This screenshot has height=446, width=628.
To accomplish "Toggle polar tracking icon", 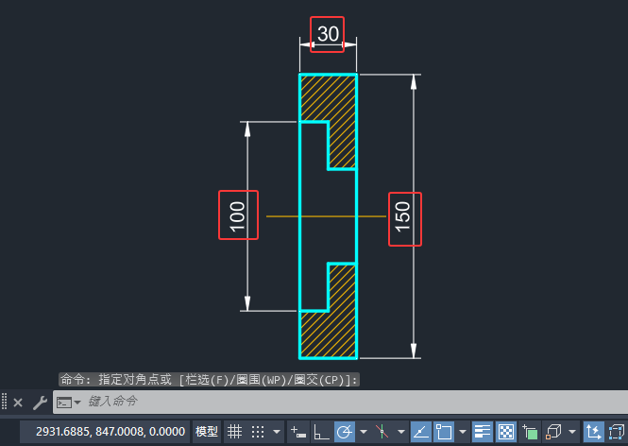I will [x=345, y=432].
